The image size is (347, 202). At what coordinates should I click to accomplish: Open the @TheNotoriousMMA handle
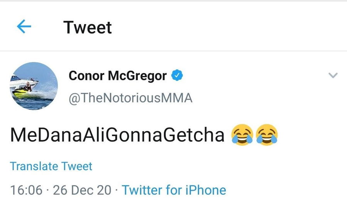point(130,98)
